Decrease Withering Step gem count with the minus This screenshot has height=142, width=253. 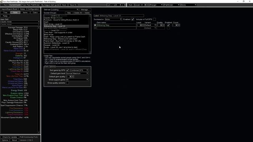pos(179,25)
